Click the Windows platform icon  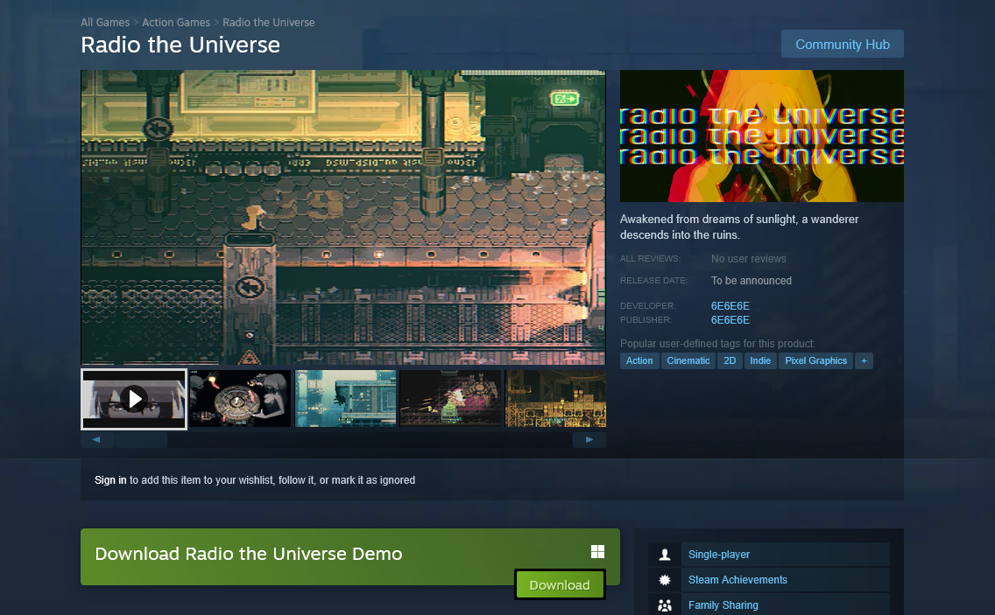pos(597,552)
